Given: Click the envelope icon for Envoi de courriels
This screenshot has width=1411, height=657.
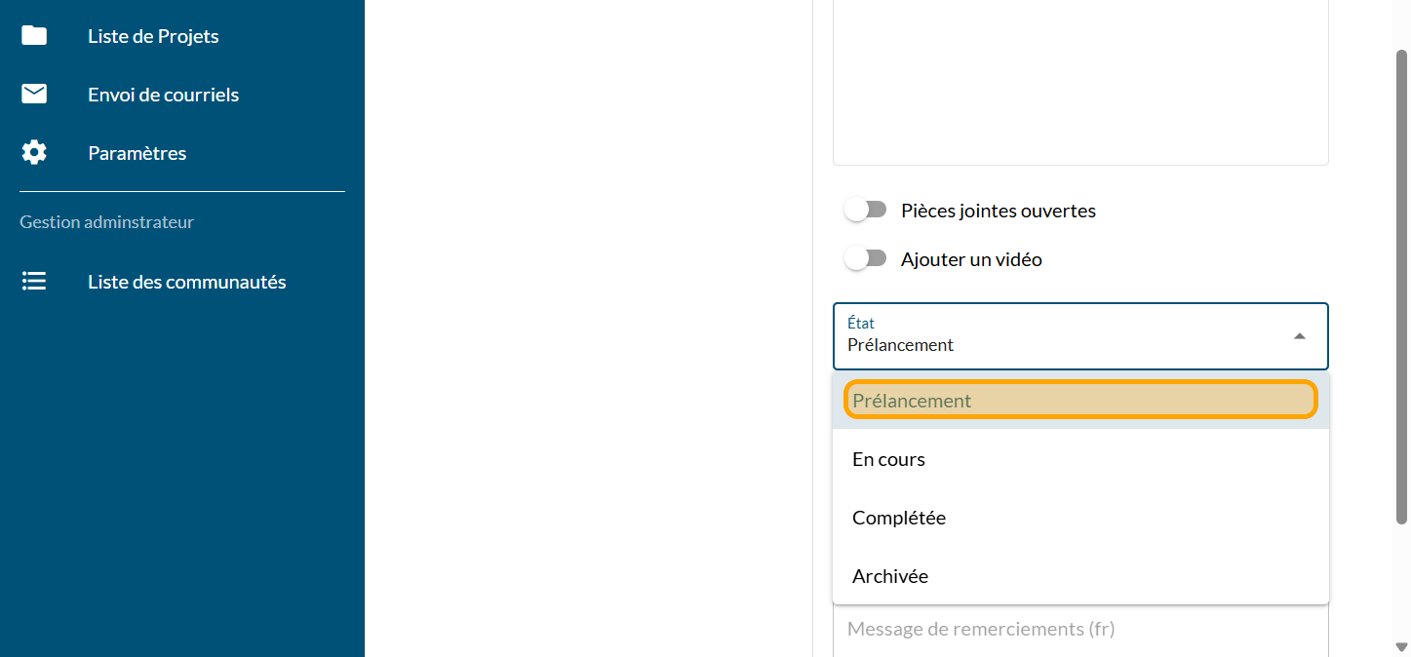Looking at the screenshot, I should (x=34, y=95).
